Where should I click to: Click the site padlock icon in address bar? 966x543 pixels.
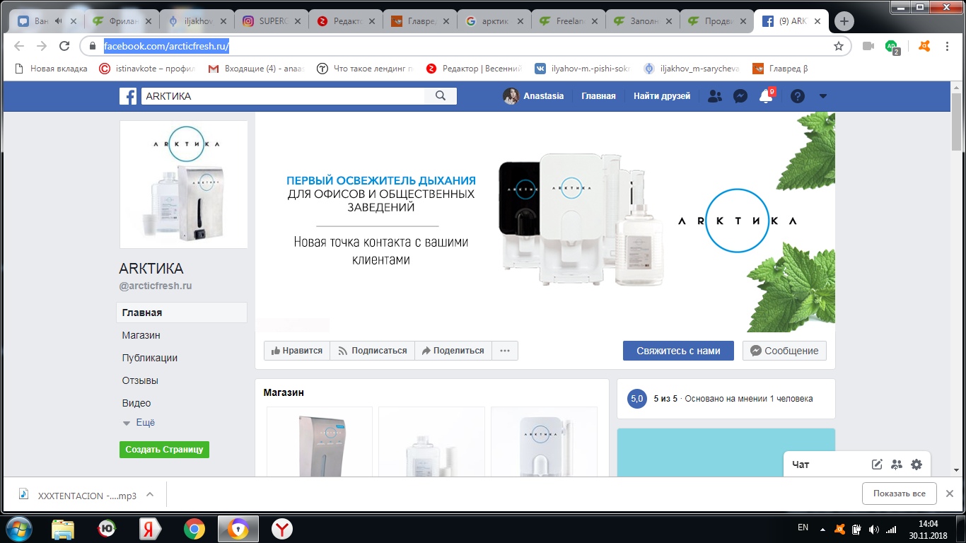click(92, 46)
